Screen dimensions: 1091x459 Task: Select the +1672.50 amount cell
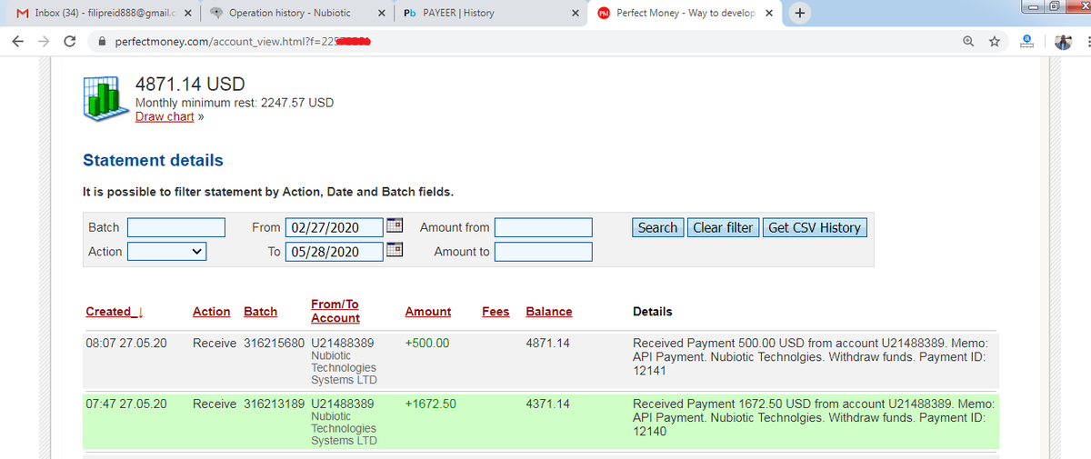[x=431, y=404]
